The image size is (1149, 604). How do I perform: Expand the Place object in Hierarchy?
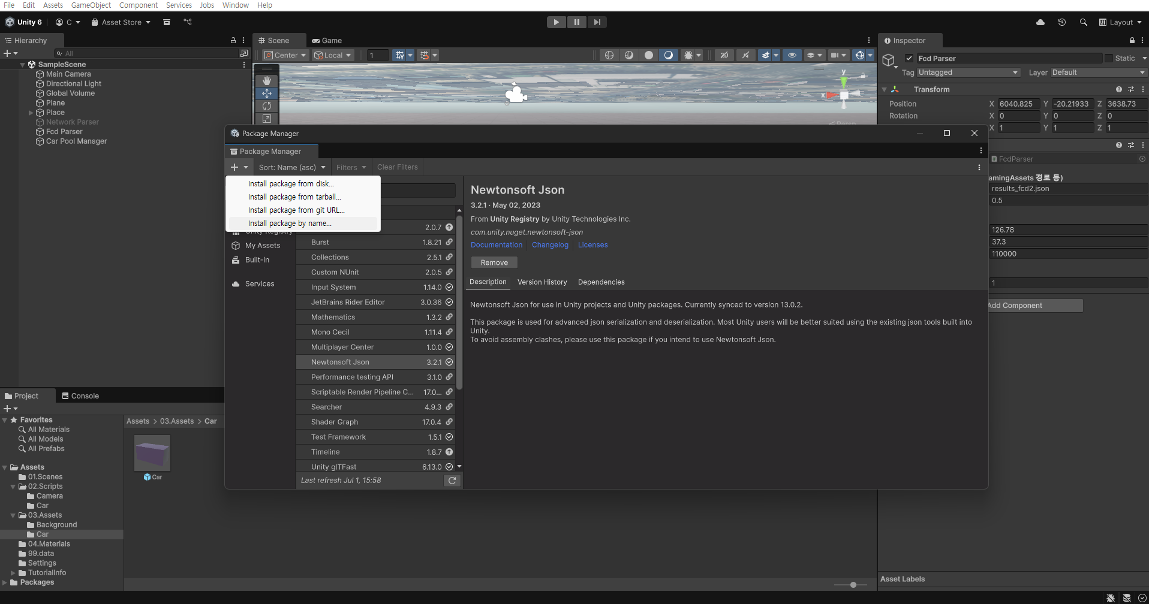(x=31, y=113)
